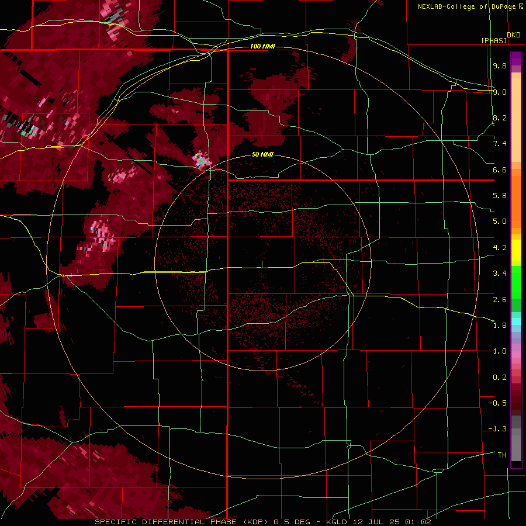The image size is (526, 526).
Task: Click the 3.4 value on the scale
Action: click(x=500, y=273)
